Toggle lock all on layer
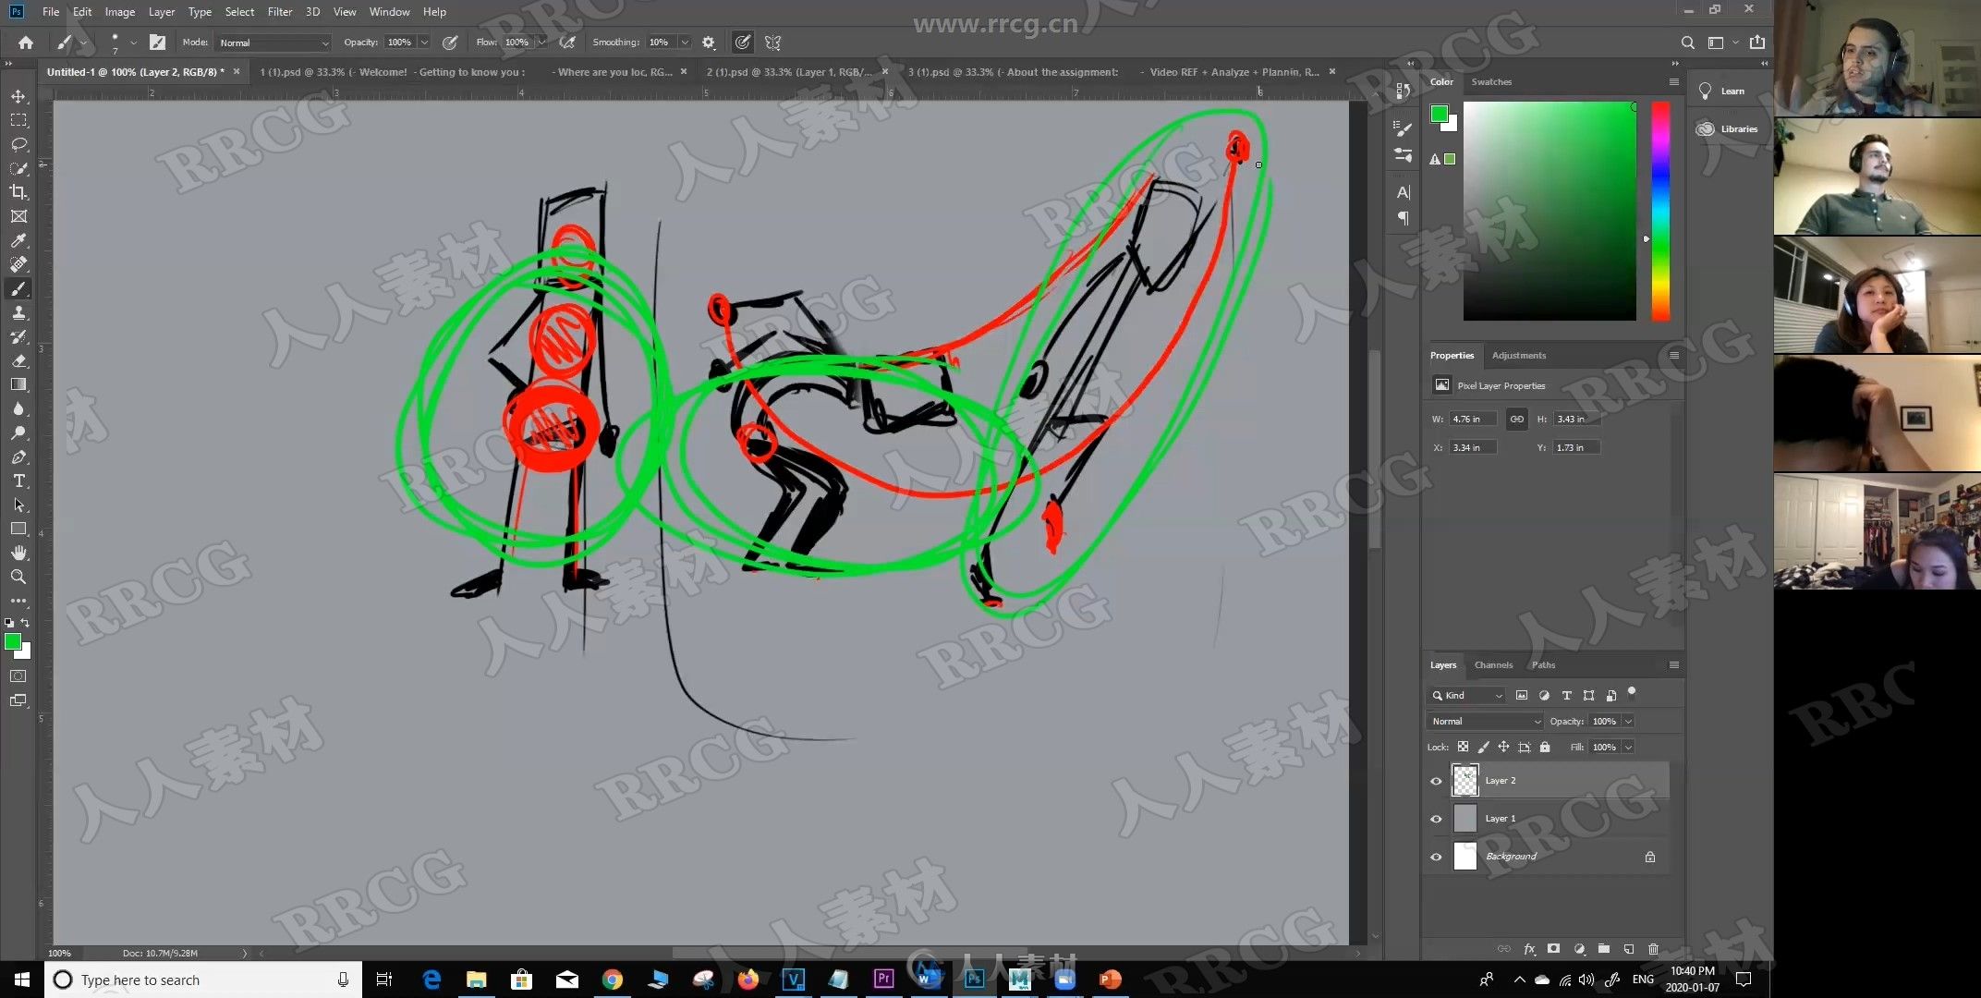Viewport: 1981px width, 998px height. [1545, 747]
